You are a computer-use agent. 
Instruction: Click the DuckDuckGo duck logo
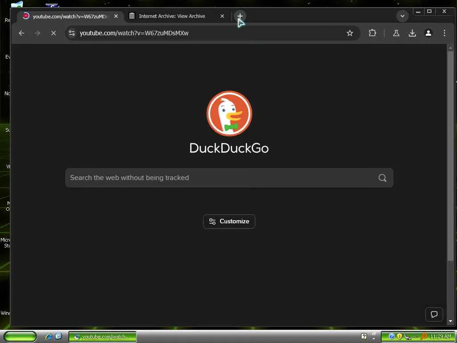229,113
